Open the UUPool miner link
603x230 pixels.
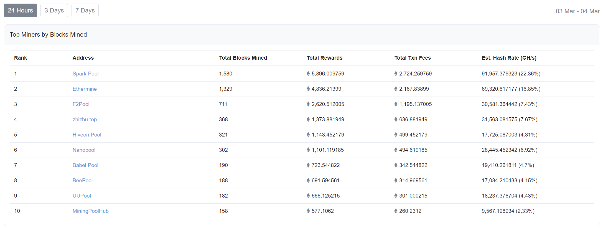pyautogui.click(x=82, y=196)
